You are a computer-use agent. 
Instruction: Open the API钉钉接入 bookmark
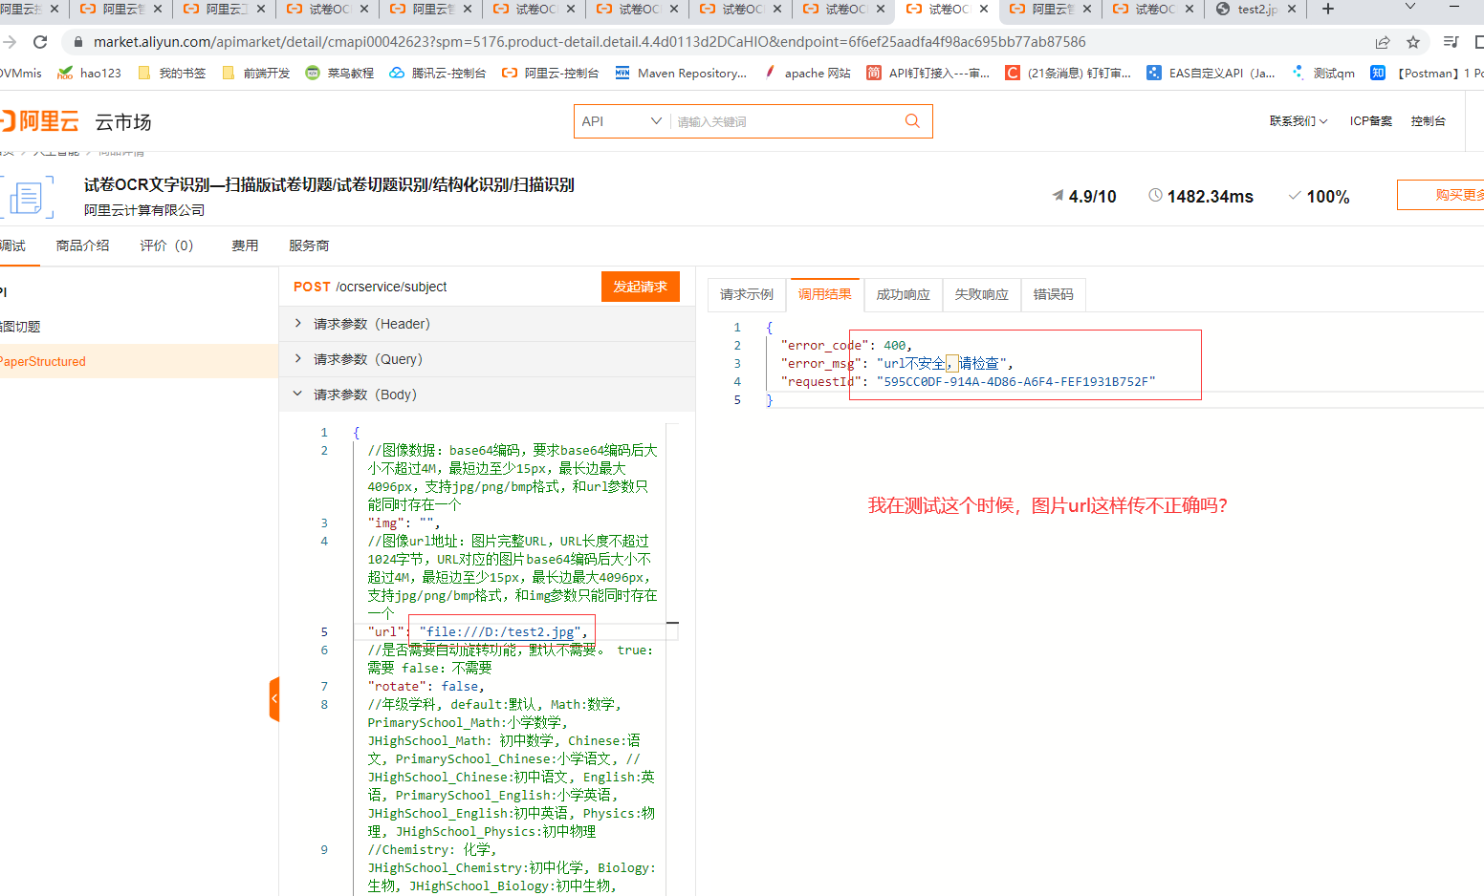pyautogui.click(x=927, y=73)
